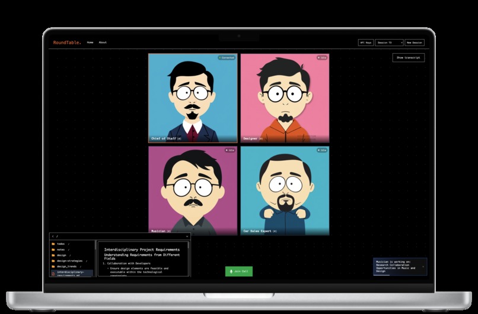The image size is (478, 314).
Task: Click the 'Designer (0)' name label
Action: coord(253,138)
